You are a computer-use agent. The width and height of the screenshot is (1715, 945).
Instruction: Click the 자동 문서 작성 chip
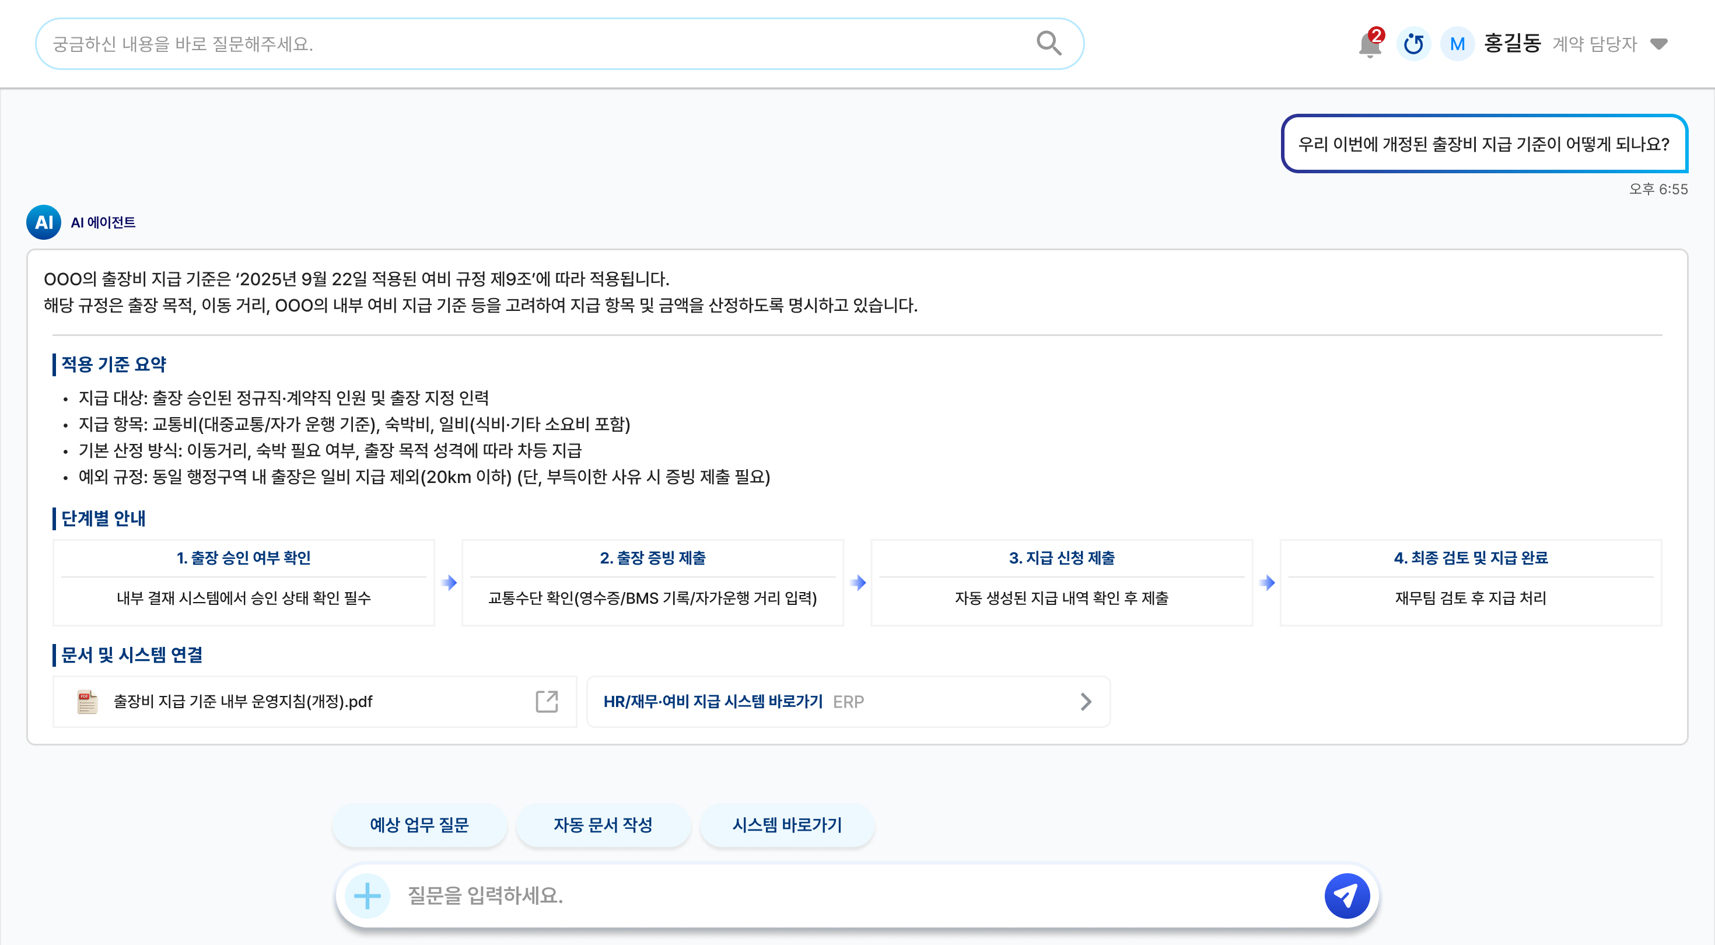(603, 825)
